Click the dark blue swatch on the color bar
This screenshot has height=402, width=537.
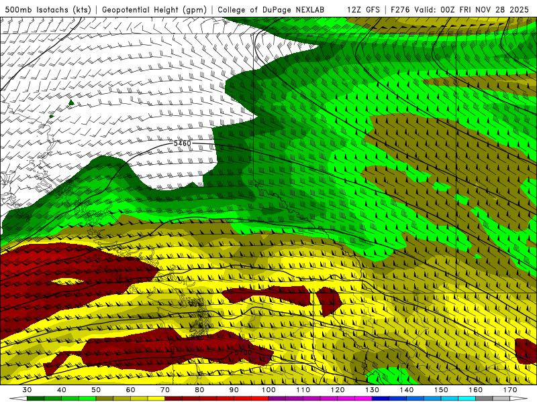coord(381,399)
